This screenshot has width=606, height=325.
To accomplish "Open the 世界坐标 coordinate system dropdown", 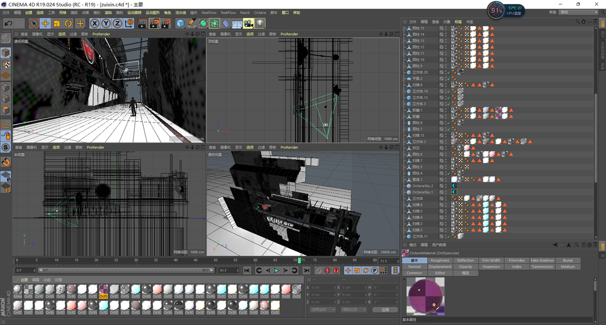I will coord(323,310).
